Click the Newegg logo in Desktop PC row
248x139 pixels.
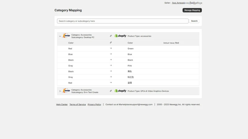(x=66, y=36)
